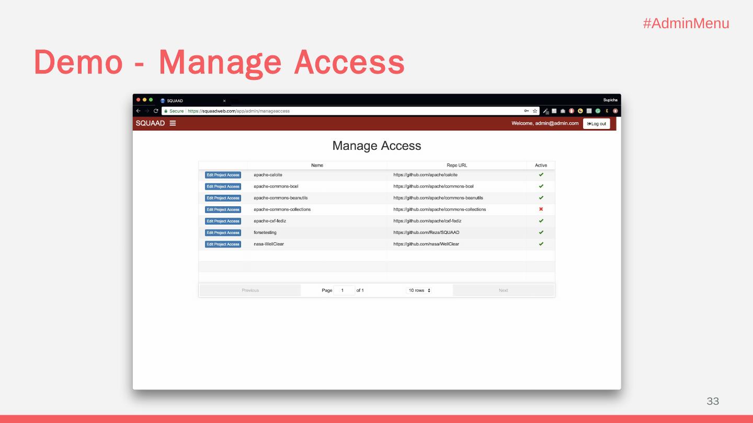Viewport: 753px width, 423px height.
Task: Focus the page number input field
Action: (x=344, y=290)
